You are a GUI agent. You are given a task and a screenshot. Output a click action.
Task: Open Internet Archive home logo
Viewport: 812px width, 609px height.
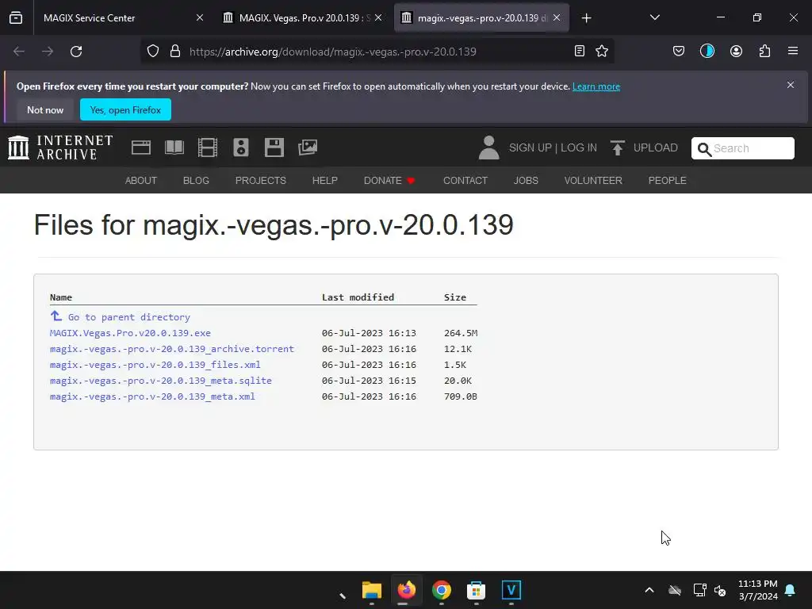pyautogui.click(x=60, y=147)
